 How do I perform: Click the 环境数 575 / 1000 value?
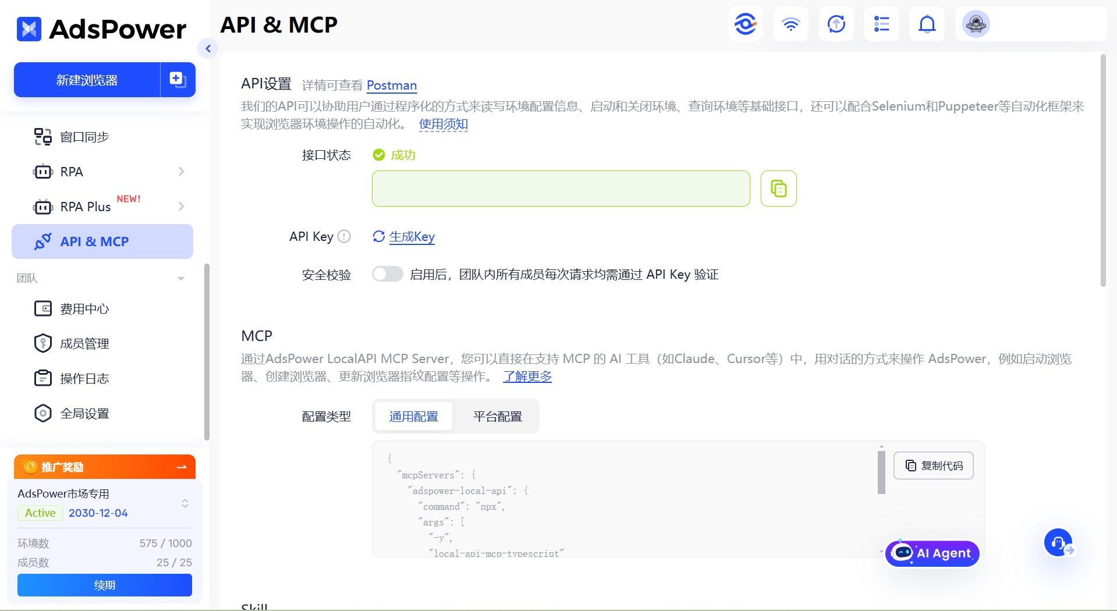click(x=165, y=543)
